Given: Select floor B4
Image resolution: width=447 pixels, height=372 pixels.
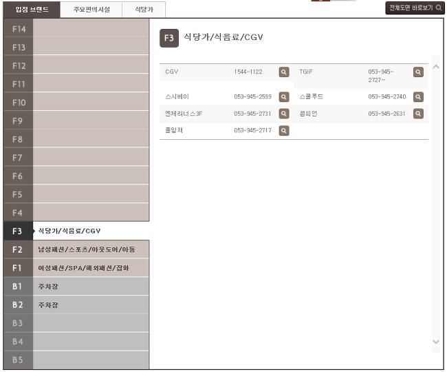Looking at the screenshot, I should [76, 342].
